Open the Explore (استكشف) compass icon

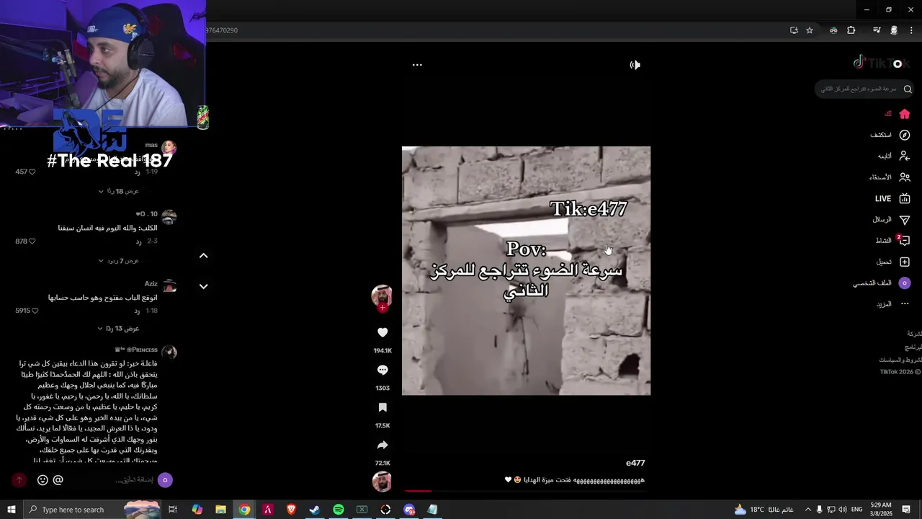[x=905, y=135]
